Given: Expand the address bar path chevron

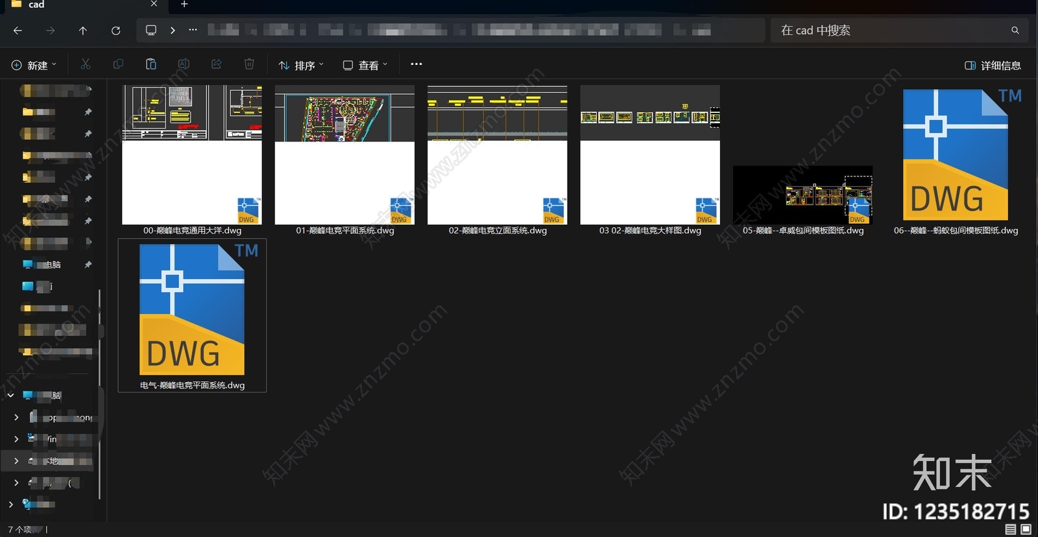Looking at the screenshot, I should 173,30.
